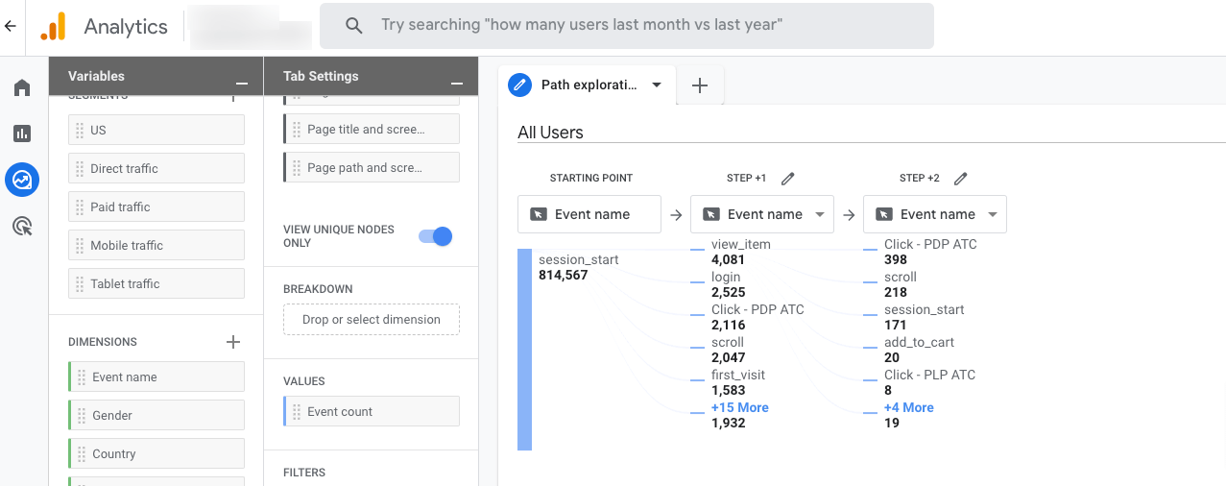Image resolution: width=1226 pixels, height=486 pixels.
Task: Select the US segment
Action: tap(156, 130)
